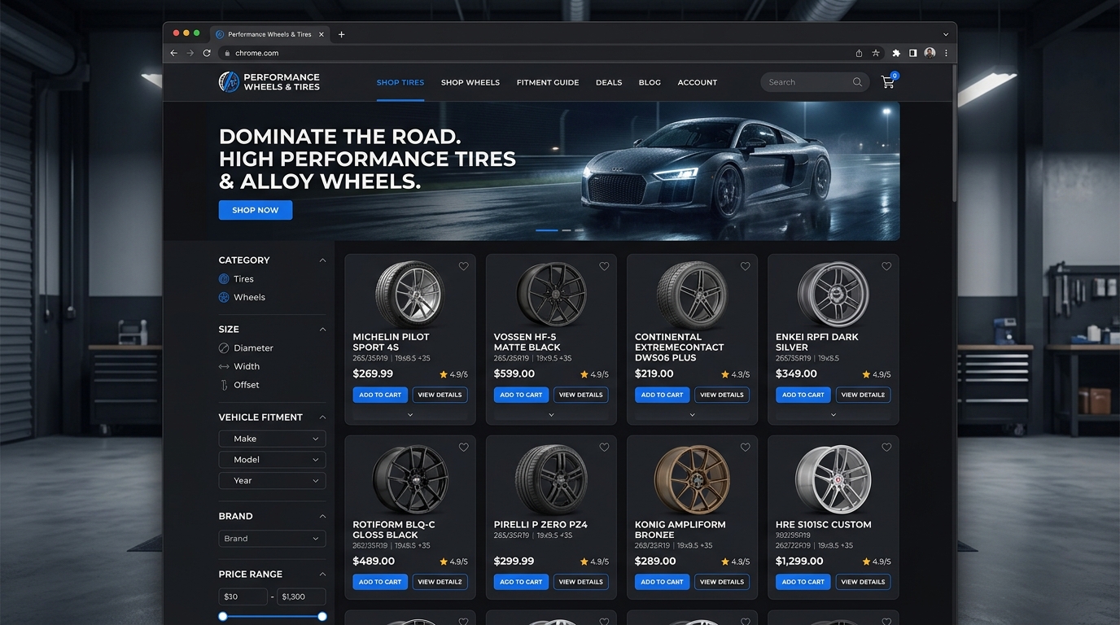Bookmark this page with the star icon
1120x625 pixels.
click(x=876, y=53)
